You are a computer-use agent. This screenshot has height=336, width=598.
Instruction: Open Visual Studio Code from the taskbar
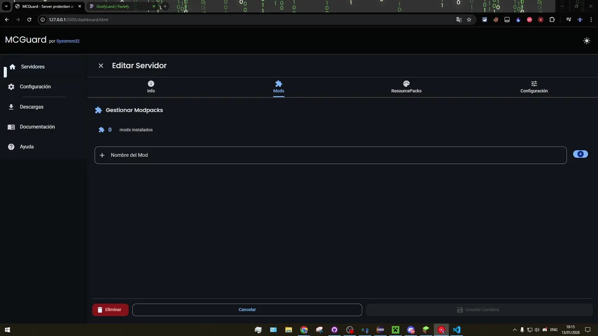[456, 330]
